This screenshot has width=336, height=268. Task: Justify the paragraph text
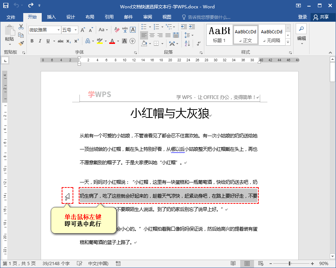point(168,35)
